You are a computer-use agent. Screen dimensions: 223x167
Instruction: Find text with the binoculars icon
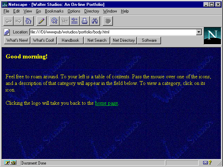[x=95, y=21]
